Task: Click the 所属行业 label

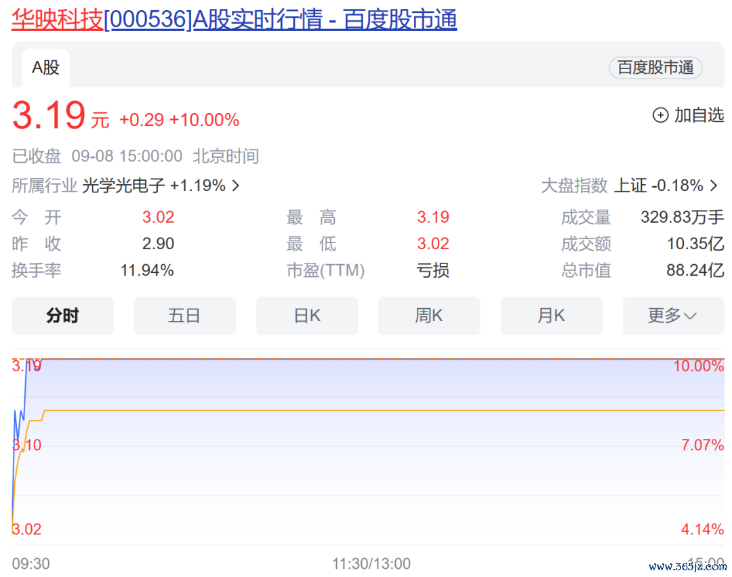Action: 44,186
